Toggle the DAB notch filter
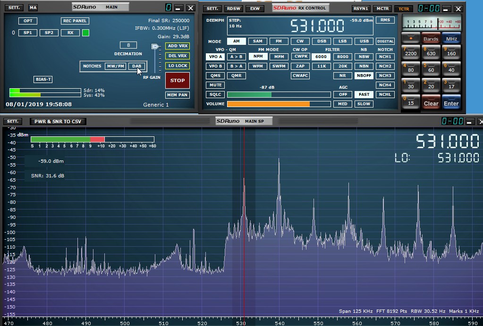This screenshot has height=326, width=483. pyautogui.click(x=136, y=66)
